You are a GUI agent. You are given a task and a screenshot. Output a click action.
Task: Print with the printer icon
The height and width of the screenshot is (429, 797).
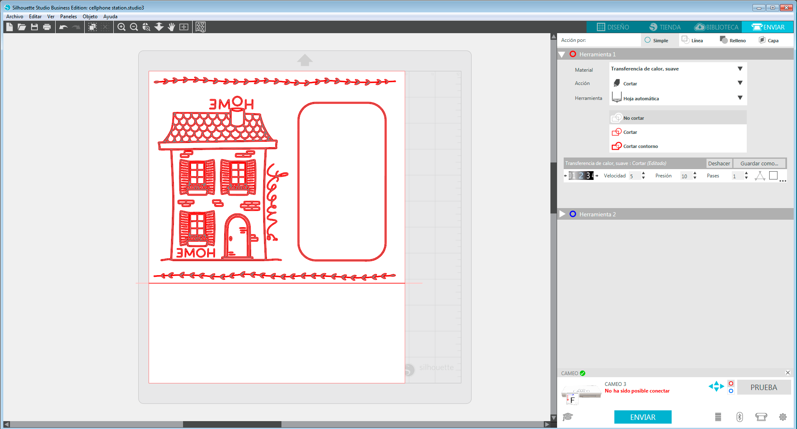[47, 27]
